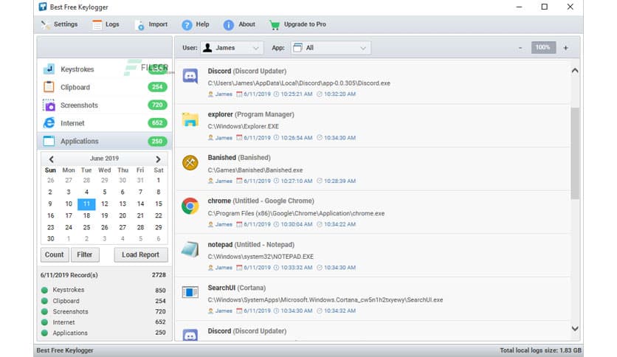617x357 pixels.
Task: Go to previous month in calendar
Action: coord(51,159)
